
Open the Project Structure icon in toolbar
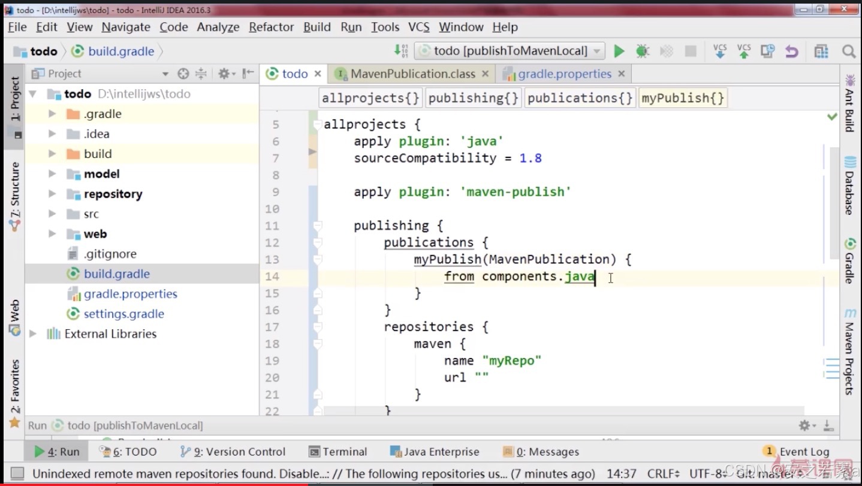tap(821, 51)
